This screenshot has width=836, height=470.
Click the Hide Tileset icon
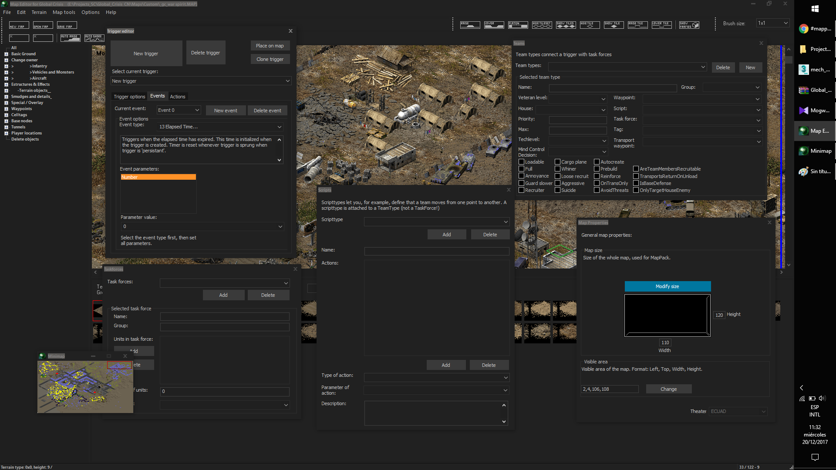[x=542, y=25]
